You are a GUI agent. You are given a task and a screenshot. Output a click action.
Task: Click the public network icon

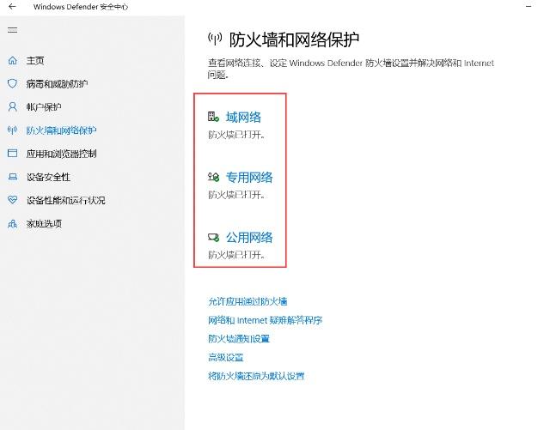pos(213,237)
